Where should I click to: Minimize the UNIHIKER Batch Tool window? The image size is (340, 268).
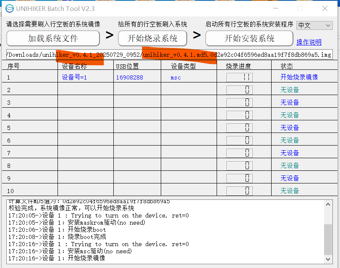tap(276, 8)
